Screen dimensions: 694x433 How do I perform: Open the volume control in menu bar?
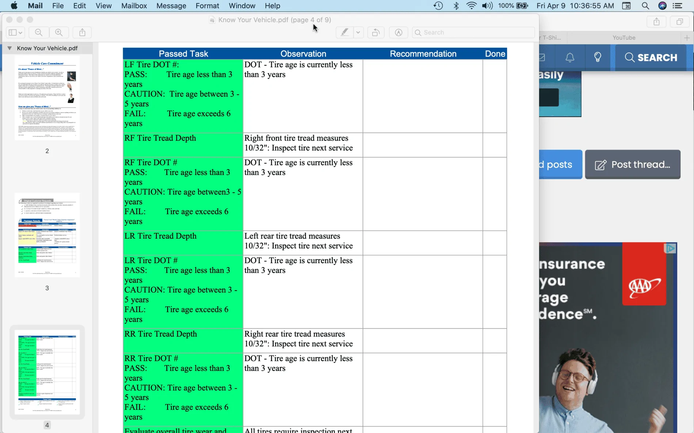pos(487,6)
